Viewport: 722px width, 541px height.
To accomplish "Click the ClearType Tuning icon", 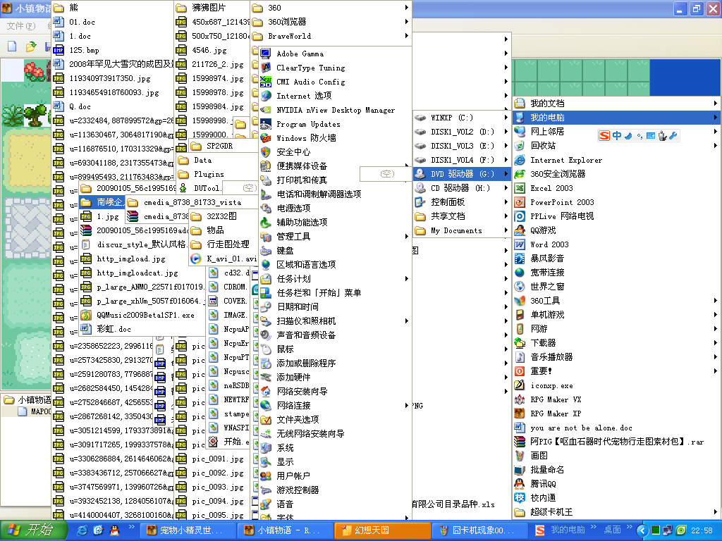I will click(x=266, y=68).
